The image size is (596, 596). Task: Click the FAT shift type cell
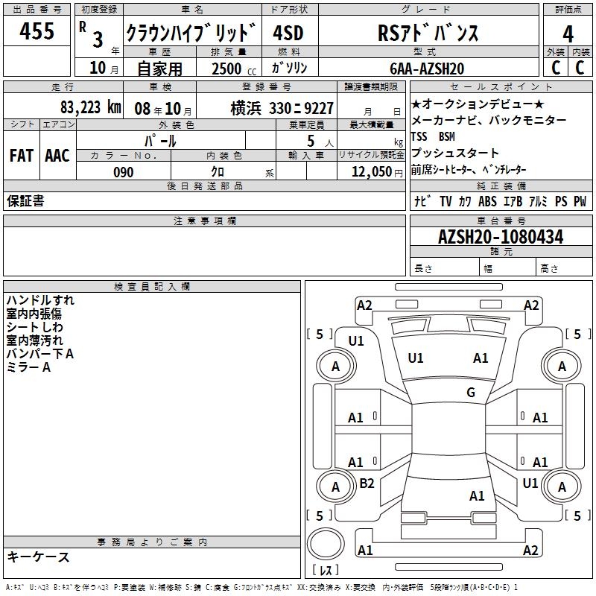pyautogui.click(x=21, y=155)
